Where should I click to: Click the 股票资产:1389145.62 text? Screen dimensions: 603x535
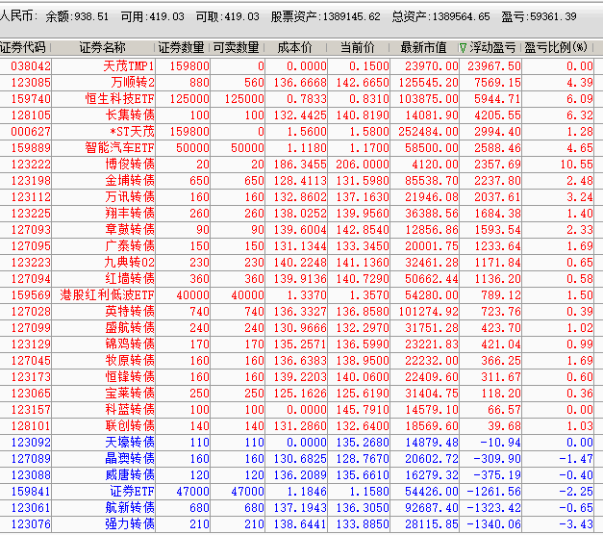[x=325, y=16]
